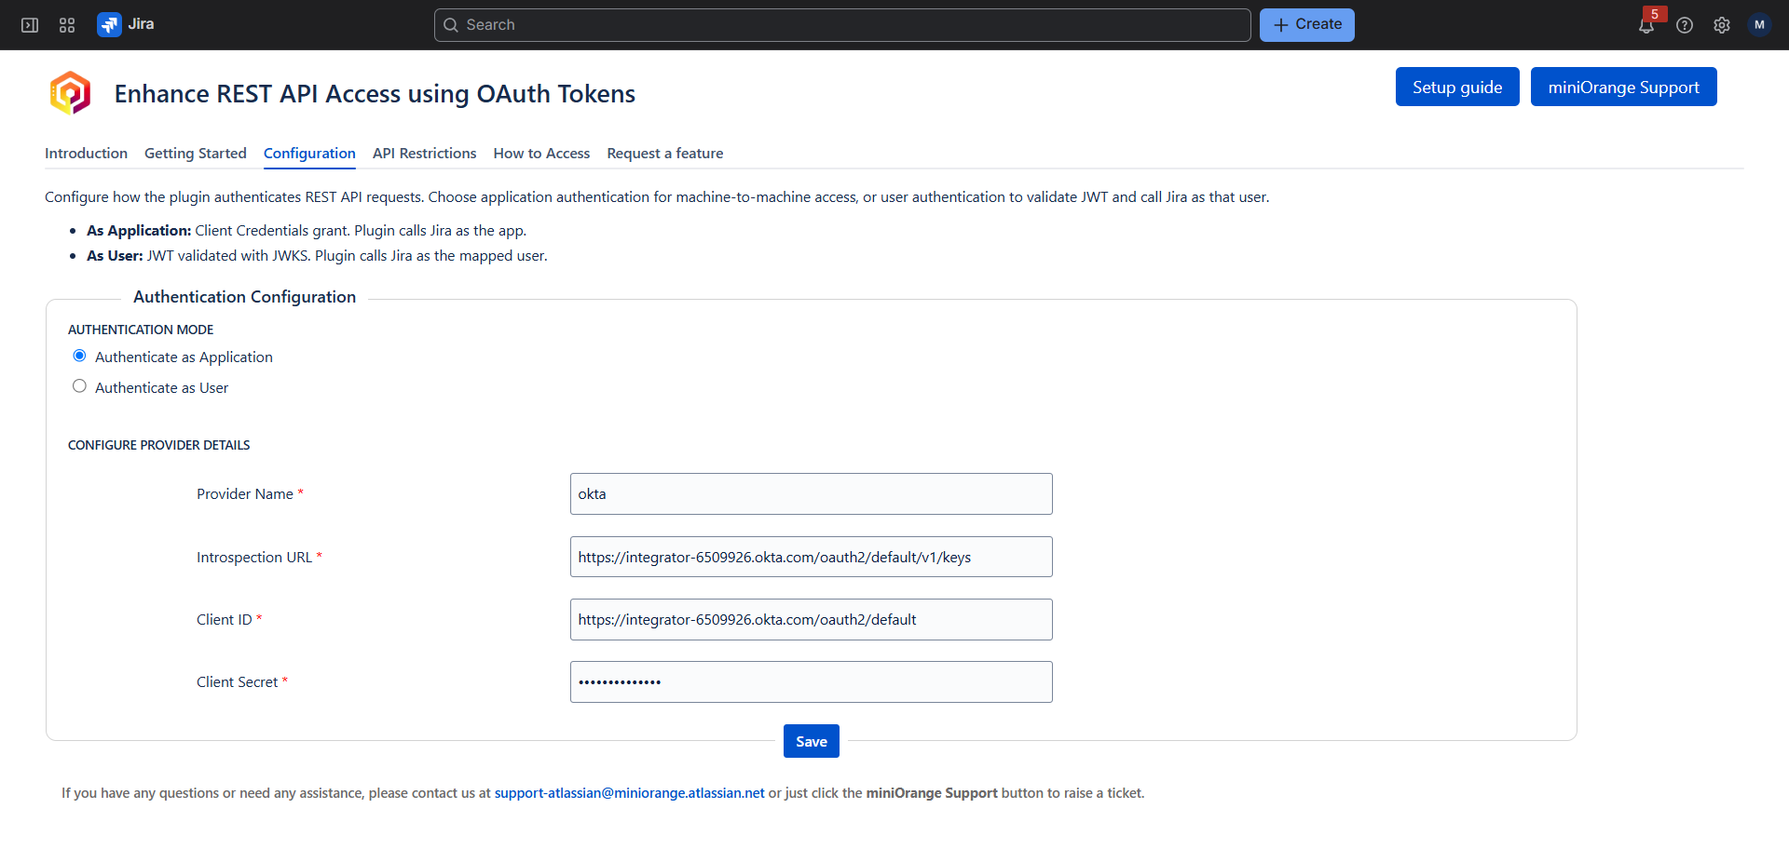Select Authenticate as Application radio
The image size is (1789, 849).
pyautogui.click(x=79, y=357)
